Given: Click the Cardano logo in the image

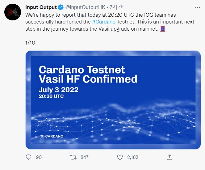Looking at the screenshot, I should click(52, 136).
